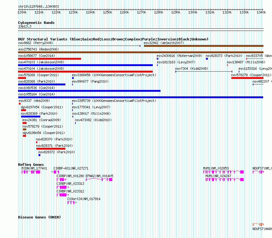Click the nsv138017 (Mills2006) label
The width and height of the screenshot is (272, 238).
pos(91,113)
